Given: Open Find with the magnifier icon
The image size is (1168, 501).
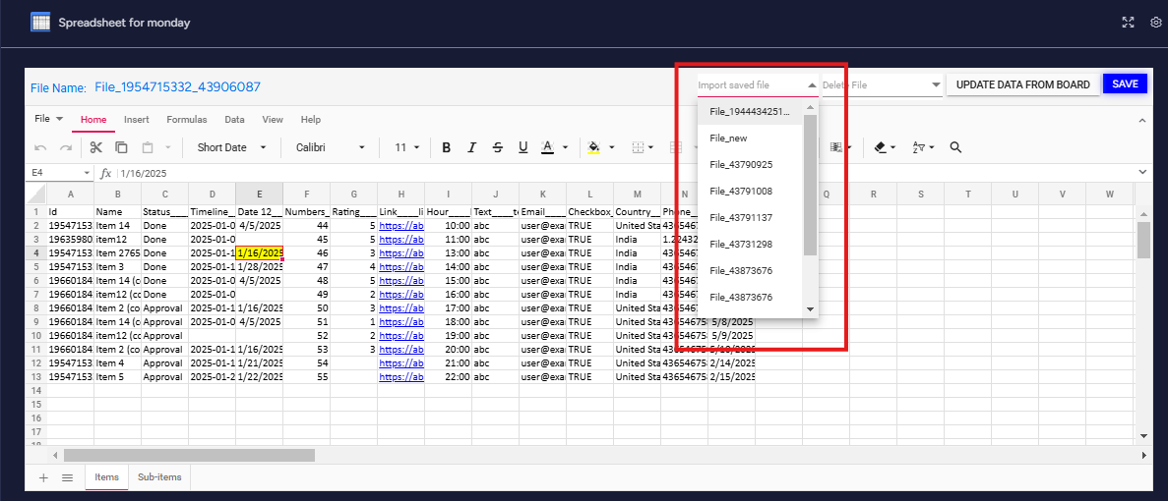Looking at the screenshot, I should pyautogui.click(x=956, y=147).
